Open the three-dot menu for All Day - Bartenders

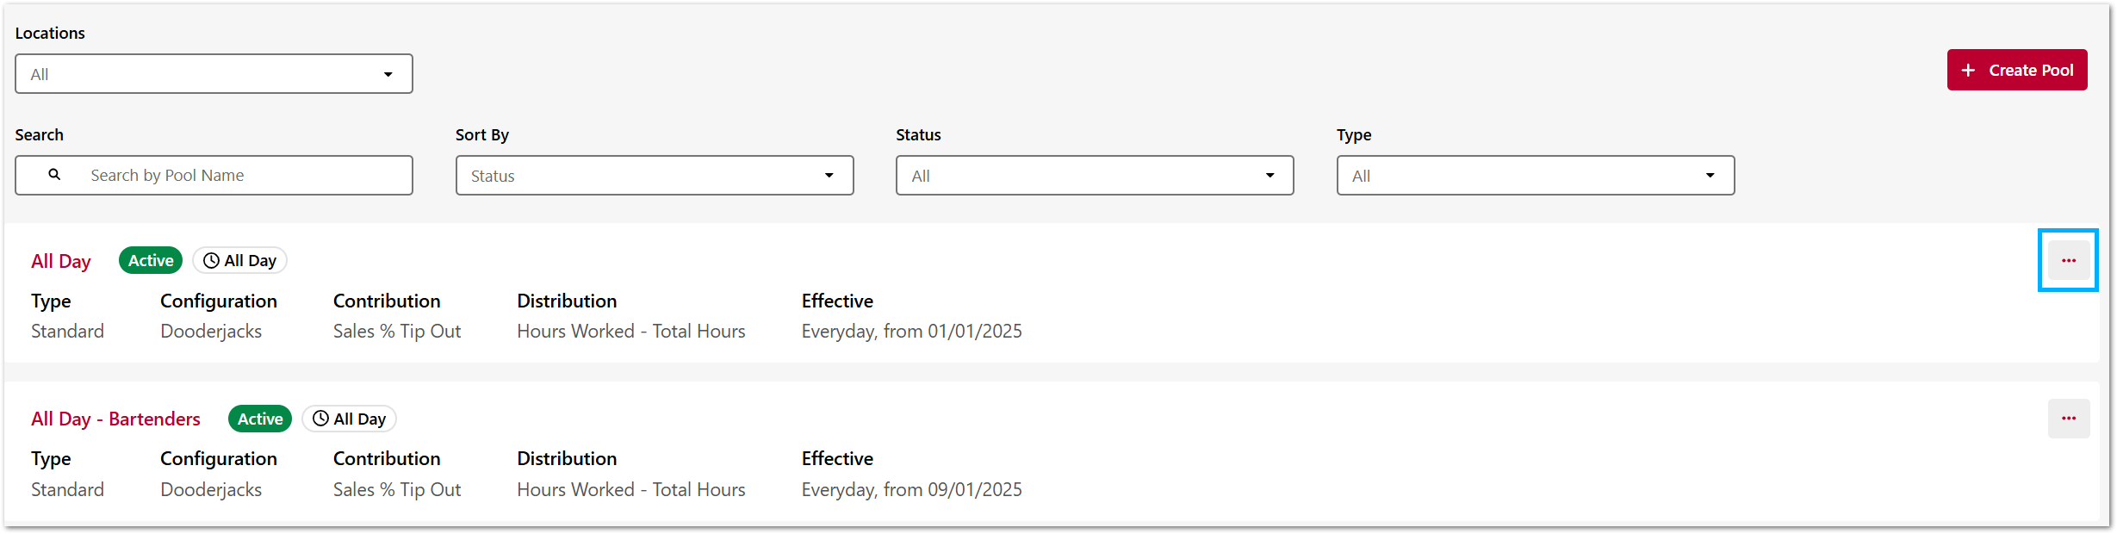click(2068, 419)
